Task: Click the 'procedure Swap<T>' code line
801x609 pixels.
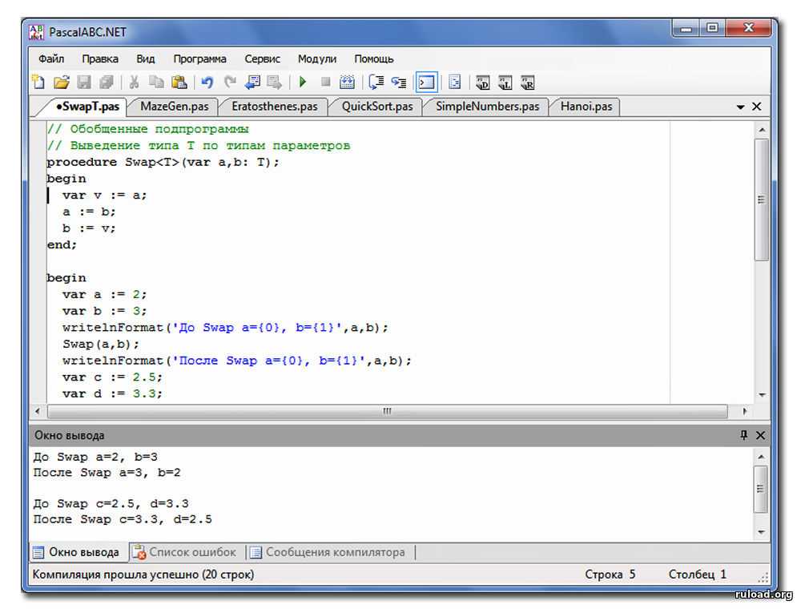Action: click(x=163, y=163)
